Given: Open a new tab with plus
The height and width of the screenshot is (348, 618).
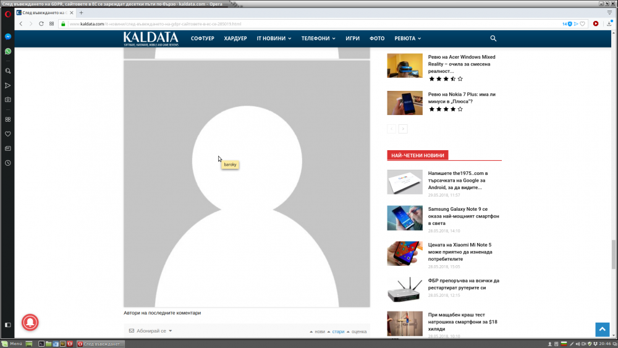Looking at the screenshot, I should tap(81, 12).
